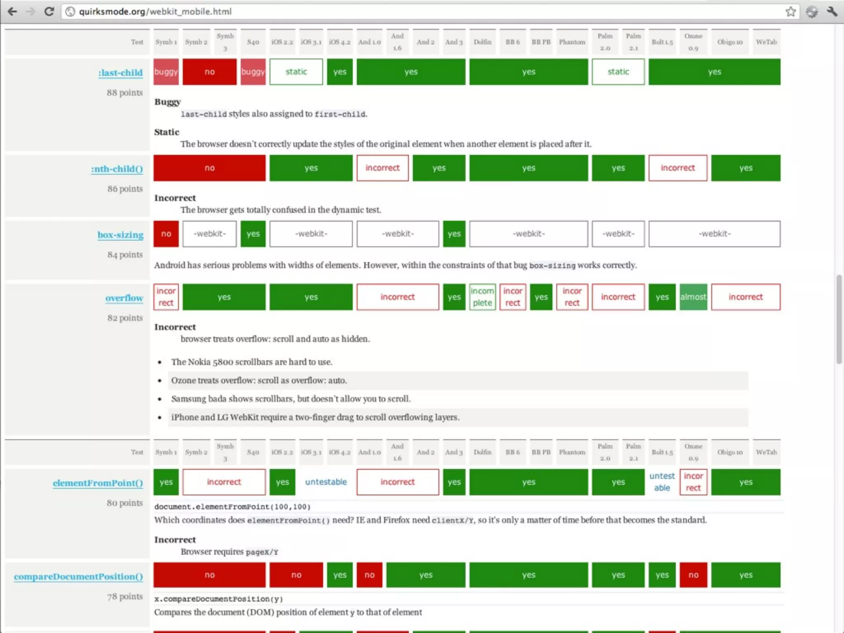Screen dimensions: 844x633
Task: Click the extension icon beside the star
Action: (811, 12)
